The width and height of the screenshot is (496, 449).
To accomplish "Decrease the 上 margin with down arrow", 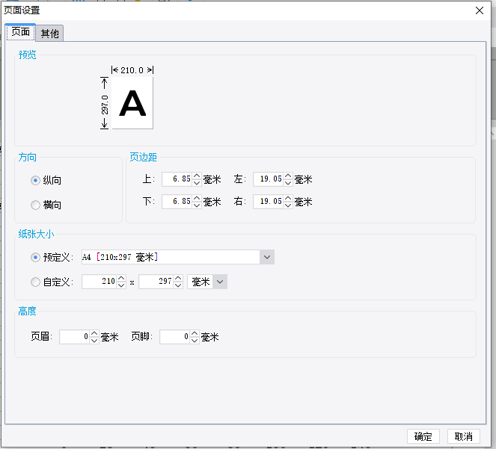I will click(x=197, y=183).
